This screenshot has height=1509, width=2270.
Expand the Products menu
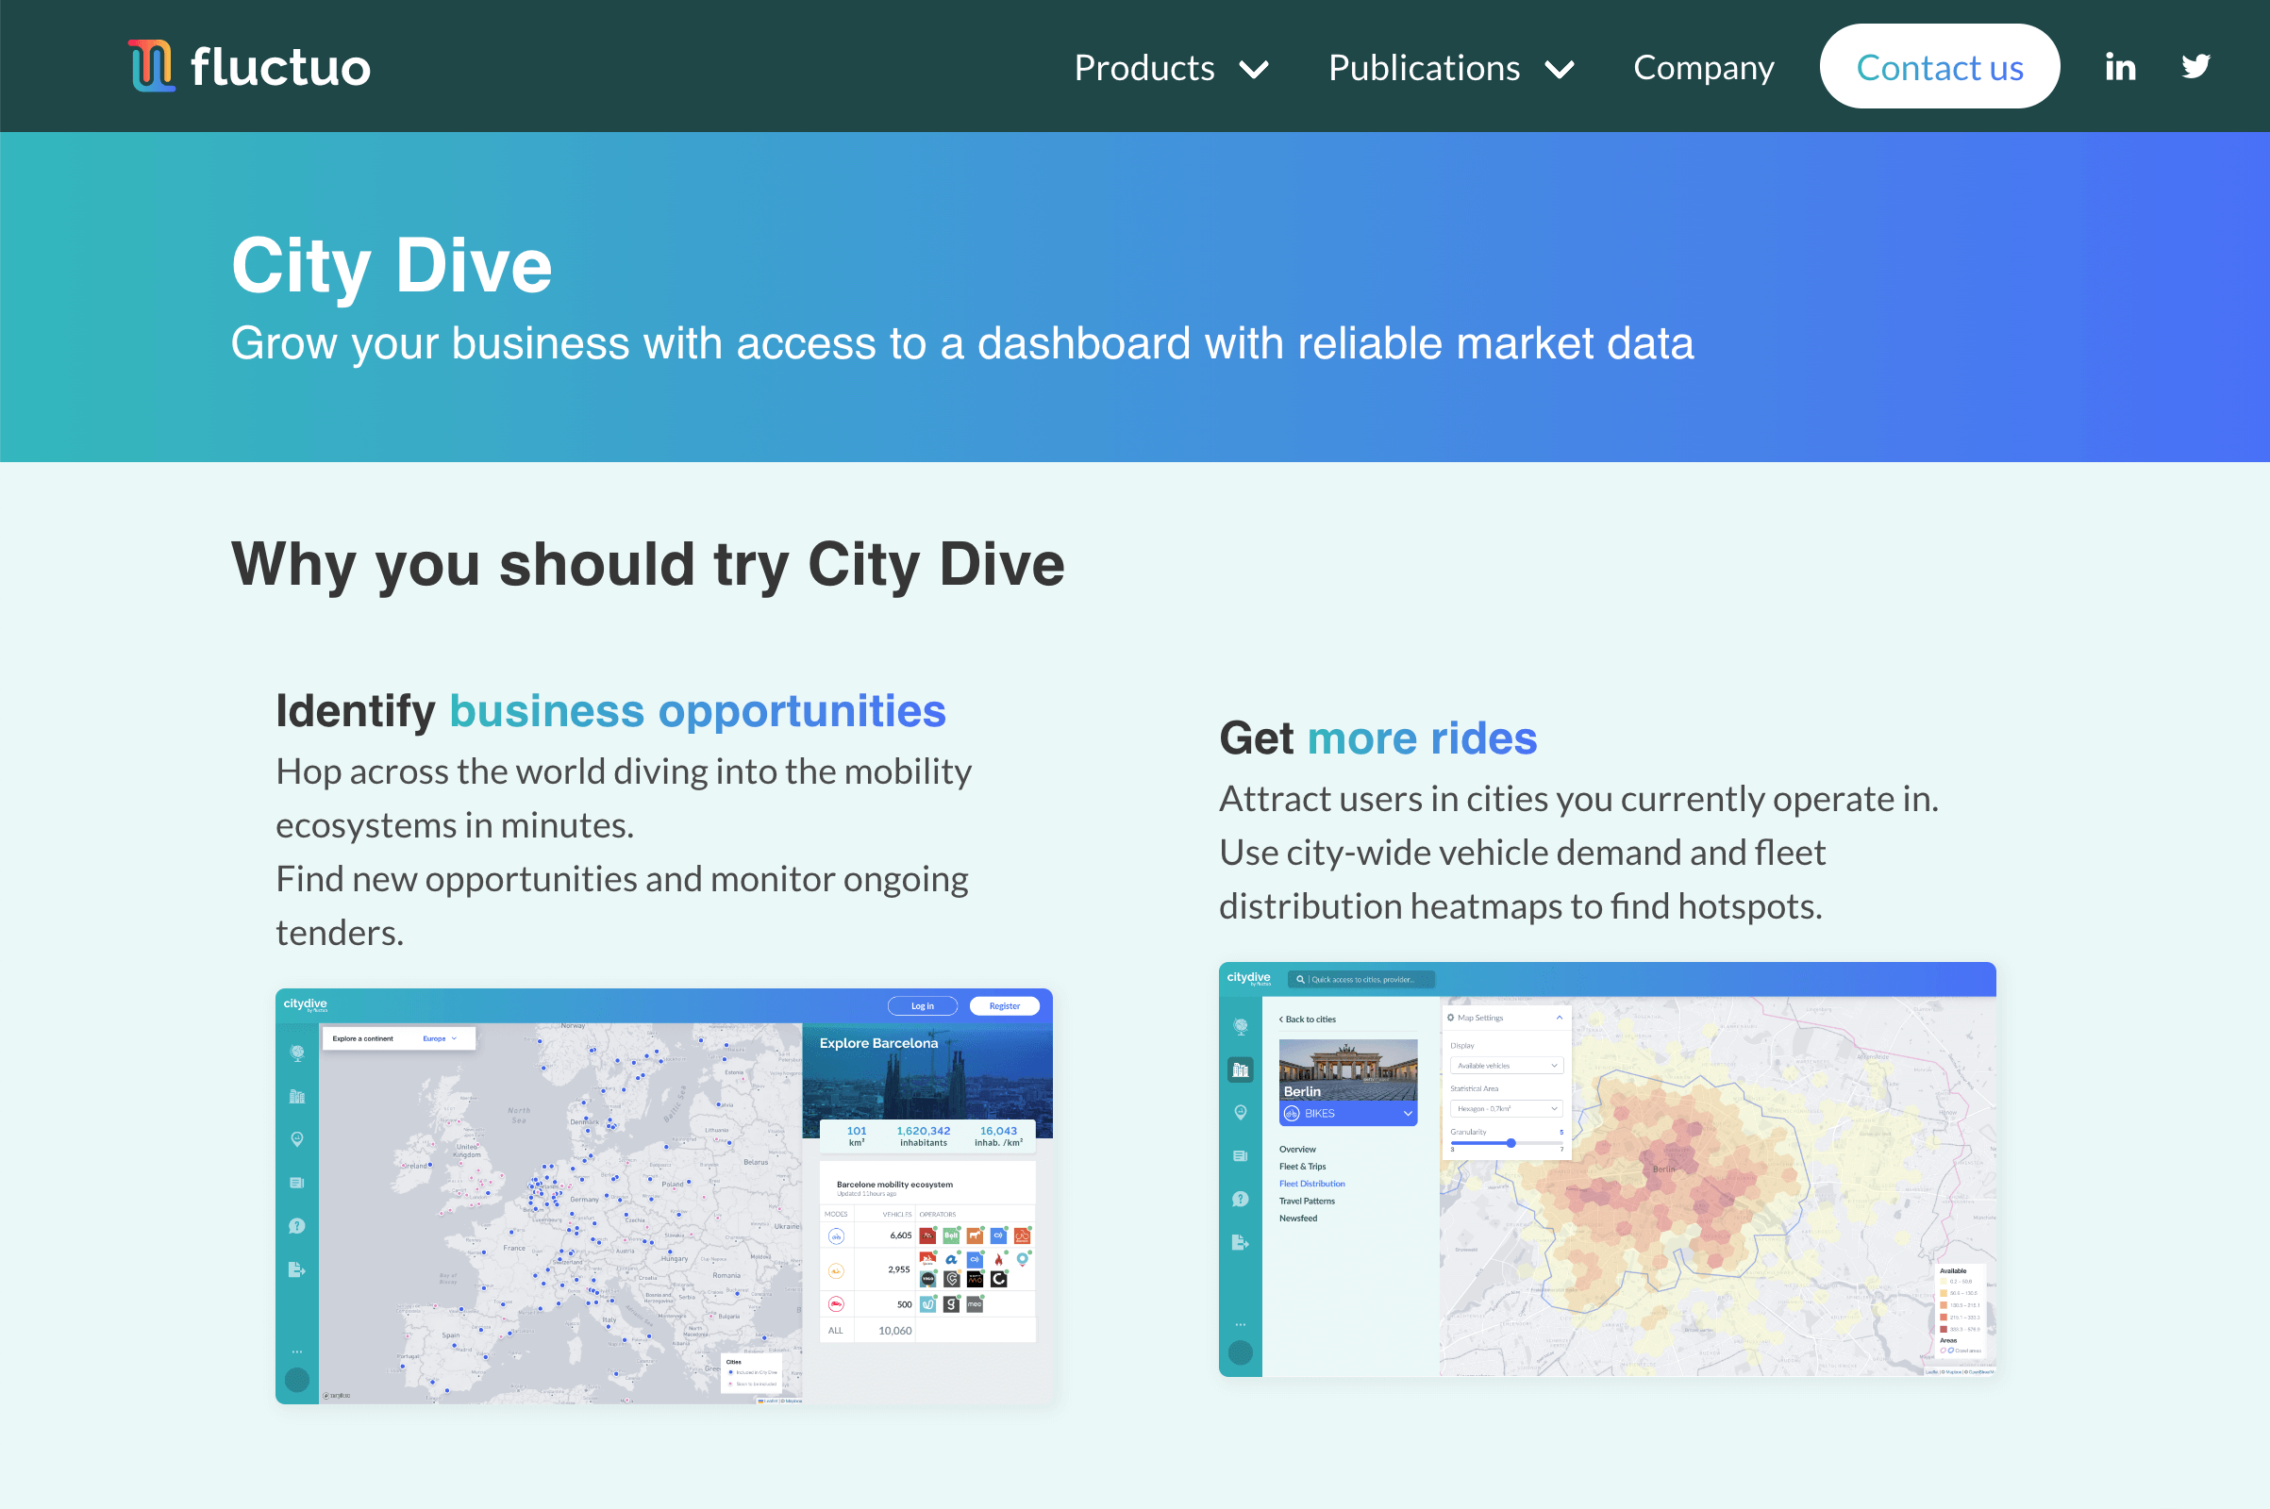click(x=1171, y=67)
